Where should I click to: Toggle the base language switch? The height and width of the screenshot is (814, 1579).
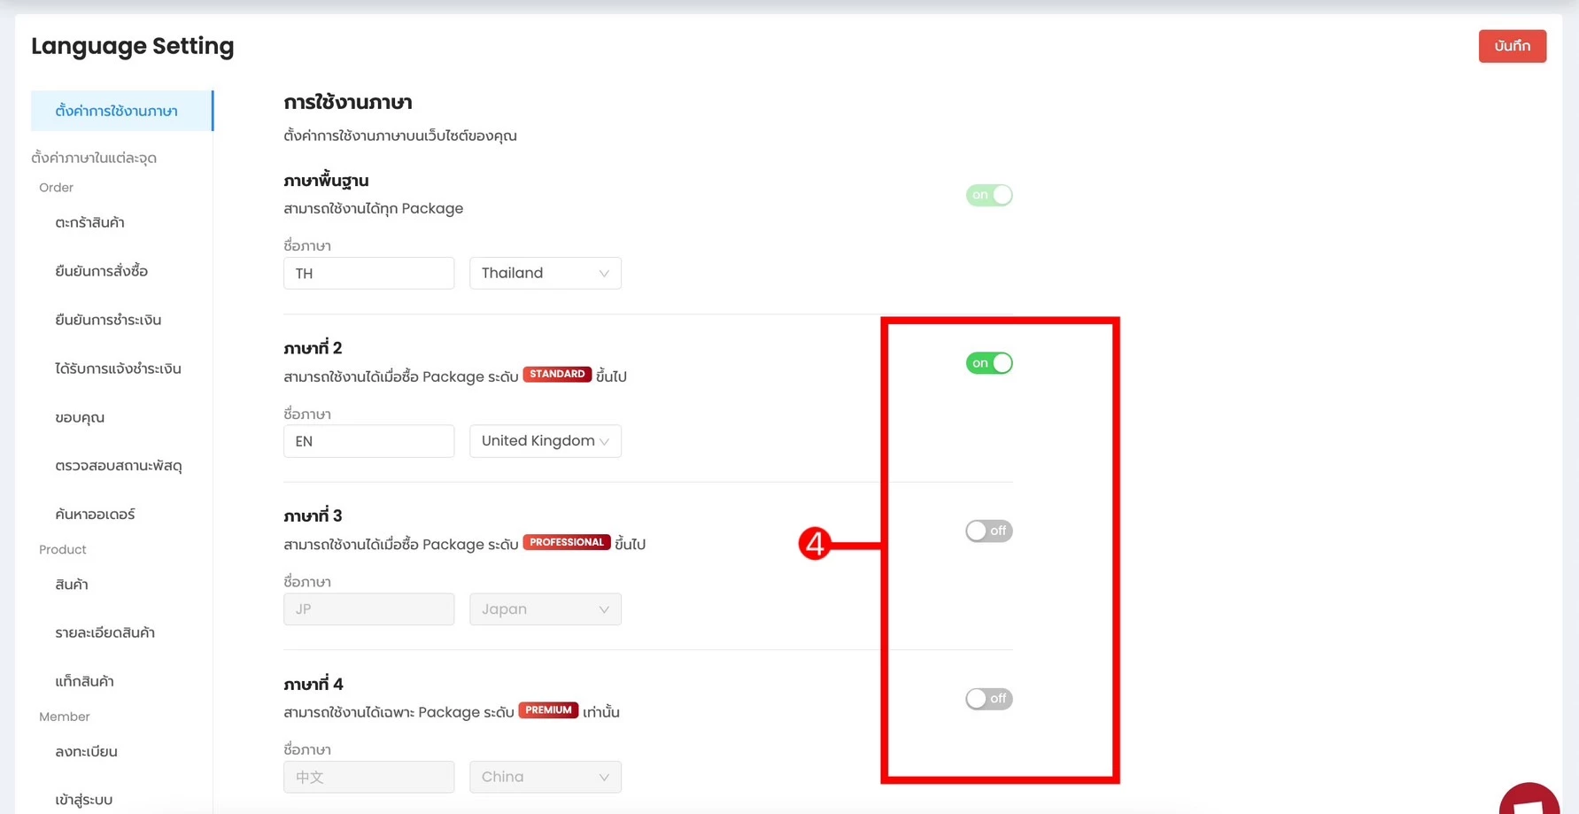(988, 195)
